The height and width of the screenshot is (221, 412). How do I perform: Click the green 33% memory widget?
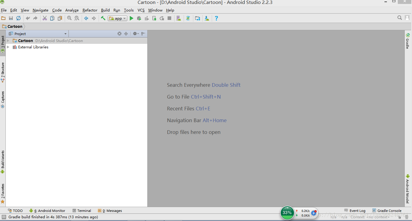tap(287, 213)
